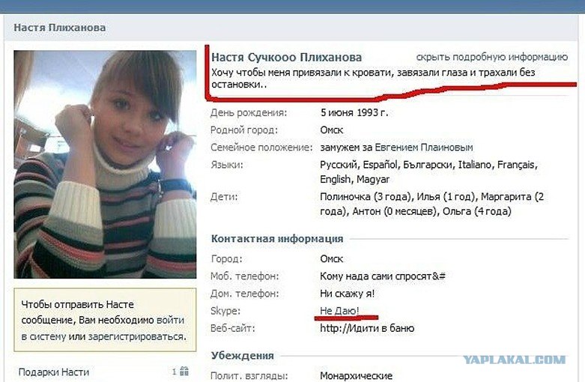
Task: Click the gift icon near Подарки Насти
Action: coord(184,371)
